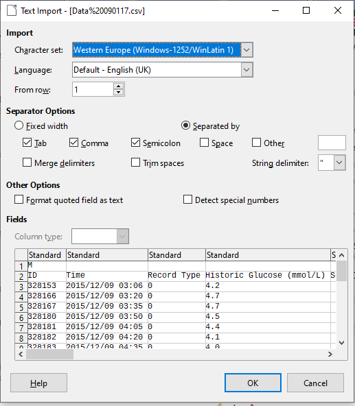
Task: Select the Fixed width radio button
Action: pos(19,126)
